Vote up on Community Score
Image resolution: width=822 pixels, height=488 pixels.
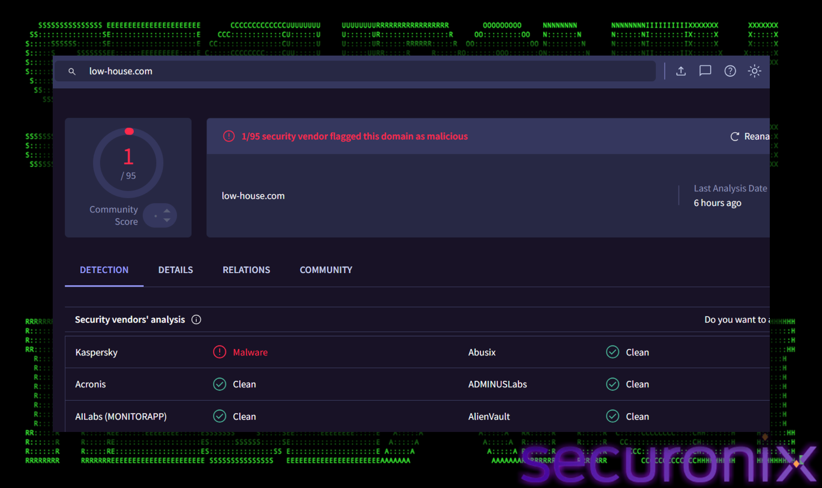point(167,211)
